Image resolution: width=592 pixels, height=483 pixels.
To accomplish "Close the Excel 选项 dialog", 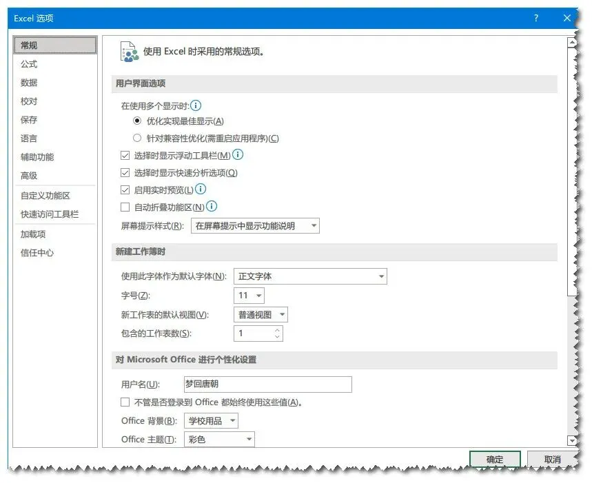I will pyautogui.click(x=567, y=18).
